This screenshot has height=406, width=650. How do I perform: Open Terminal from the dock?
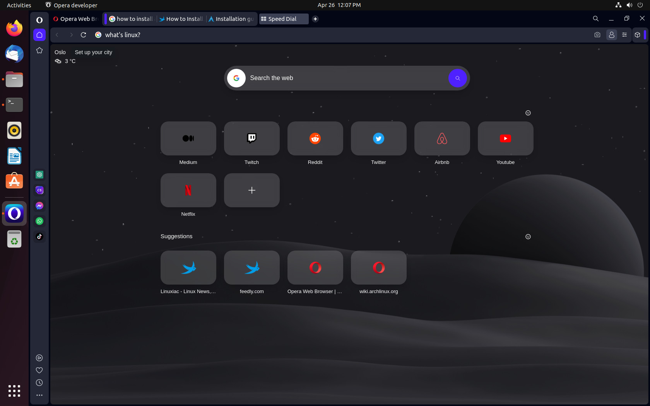14,105
